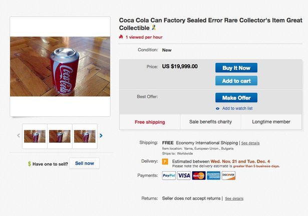Select the first Coca Cola thumbnail
The width and height of the screenshot is (308, 216).
coord(35,136)
